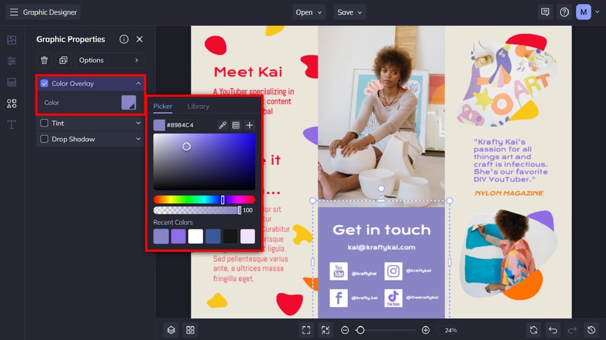
Task: Open the Customize sliders sidebar icon
Action: point(12,61)
